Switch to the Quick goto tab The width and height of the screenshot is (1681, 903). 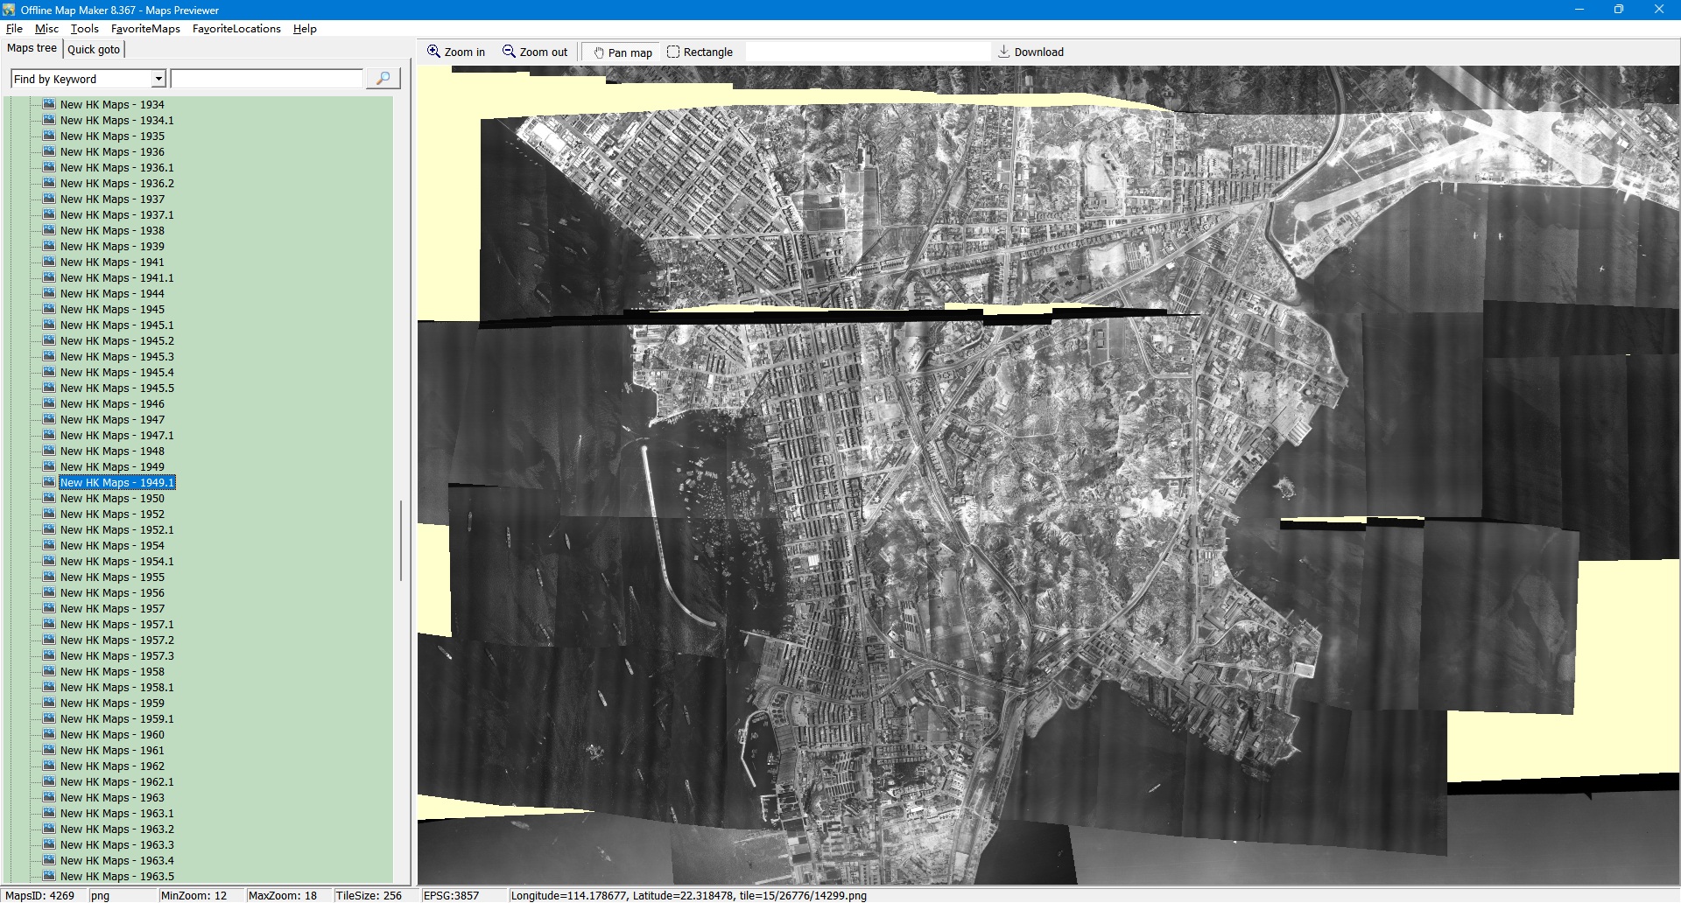(94, 49)
